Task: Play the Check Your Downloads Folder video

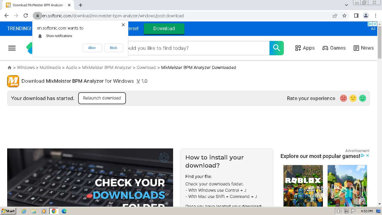Action: [90, 177]
